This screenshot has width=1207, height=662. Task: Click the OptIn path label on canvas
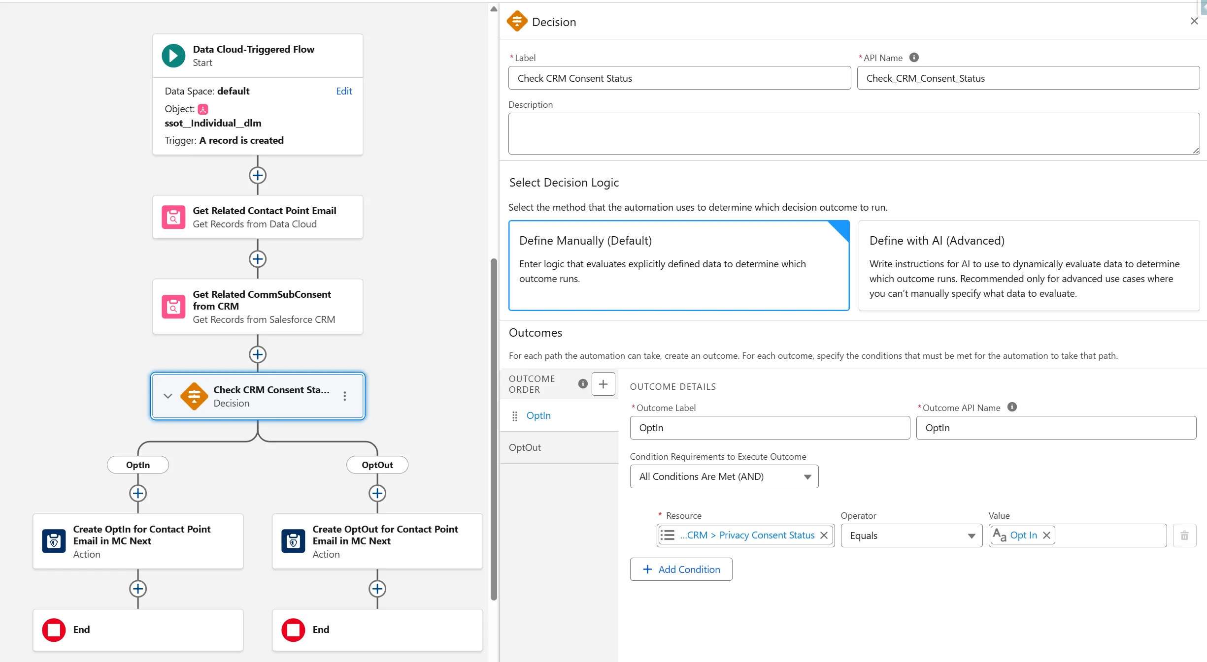tap(138, 465)
